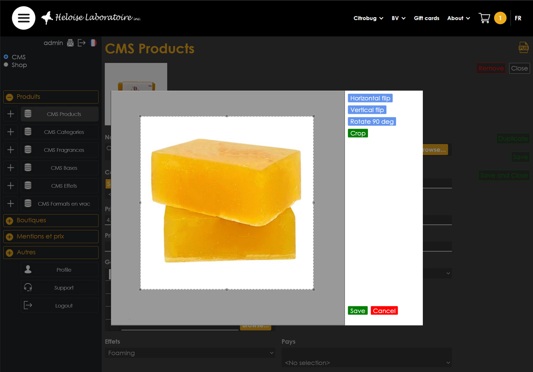Select the CMS radio button

tap(6, 57)
